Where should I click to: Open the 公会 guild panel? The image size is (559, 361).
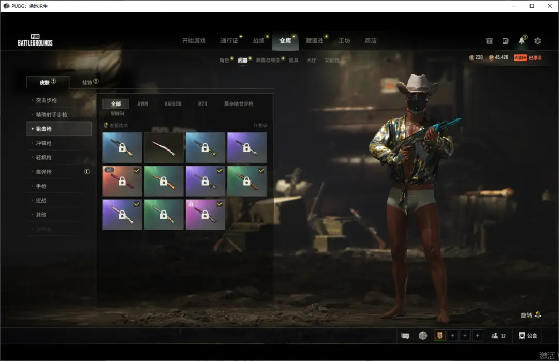click(527, 336)
